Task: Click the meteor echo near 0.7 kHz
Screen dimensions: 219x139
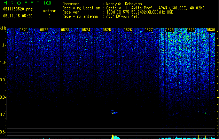Action: pos(115,113)
